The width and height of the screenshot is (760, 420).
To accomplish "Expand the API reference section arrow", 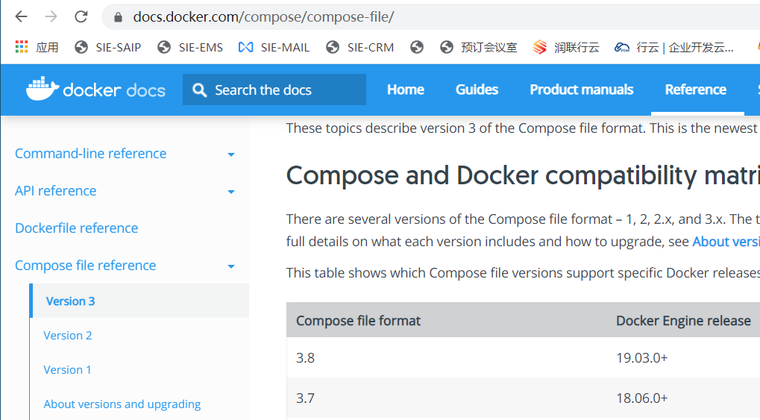I will coord(231,192).
